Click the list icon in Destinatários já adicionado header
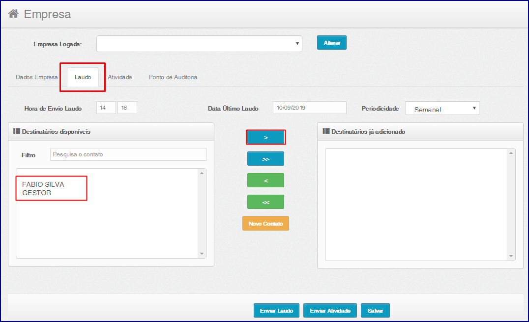This screenshot has width=529, height=322. (326, 131)
